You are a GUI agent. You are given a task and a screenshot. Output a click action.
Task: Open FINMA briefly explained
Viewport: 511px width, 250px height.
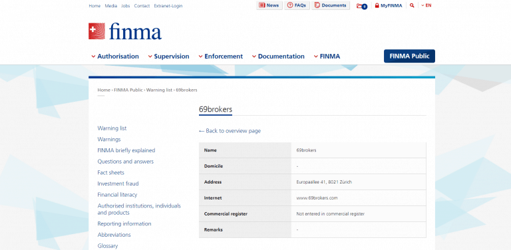126,150
